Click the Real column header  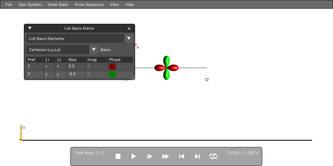point(76,60)
